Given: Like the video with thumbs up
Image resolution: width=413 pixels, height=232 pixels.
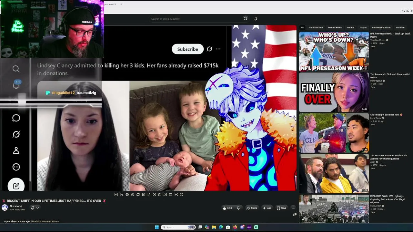Looking at the screenshot, I should (x=227, y=208).
